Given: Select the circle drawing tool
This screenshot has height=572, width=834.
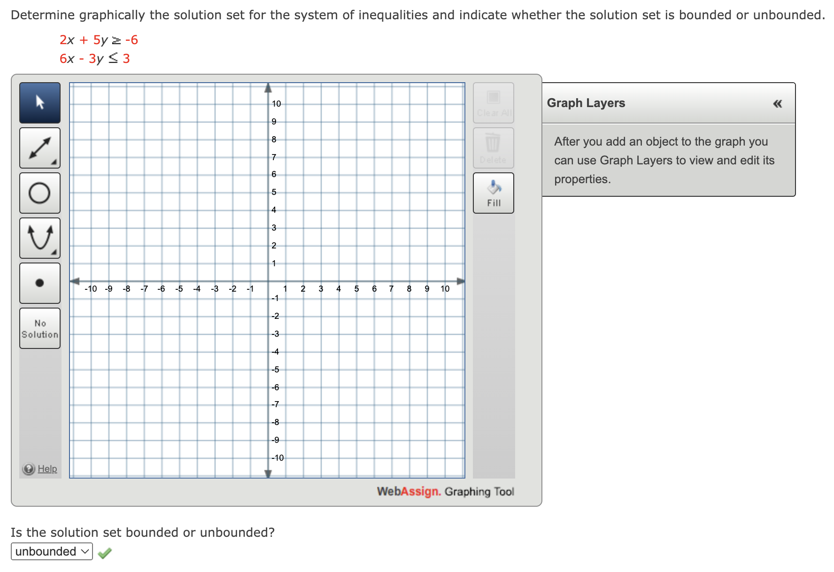Looking at the screenshot, I should [x=39, y=193].
